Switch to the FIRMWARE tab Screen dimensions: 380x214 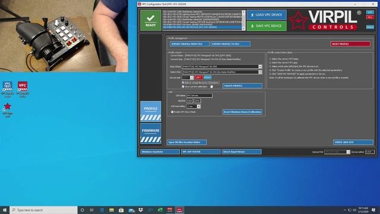point(150,133)
